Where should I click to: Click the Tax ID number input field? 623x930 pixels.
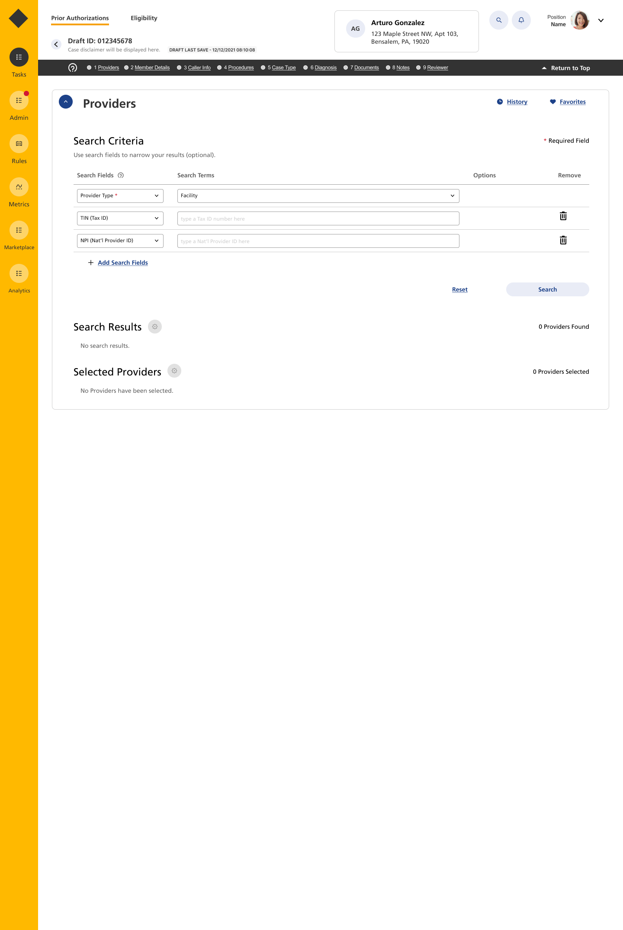pyautogui.click(x=318, y=219)
